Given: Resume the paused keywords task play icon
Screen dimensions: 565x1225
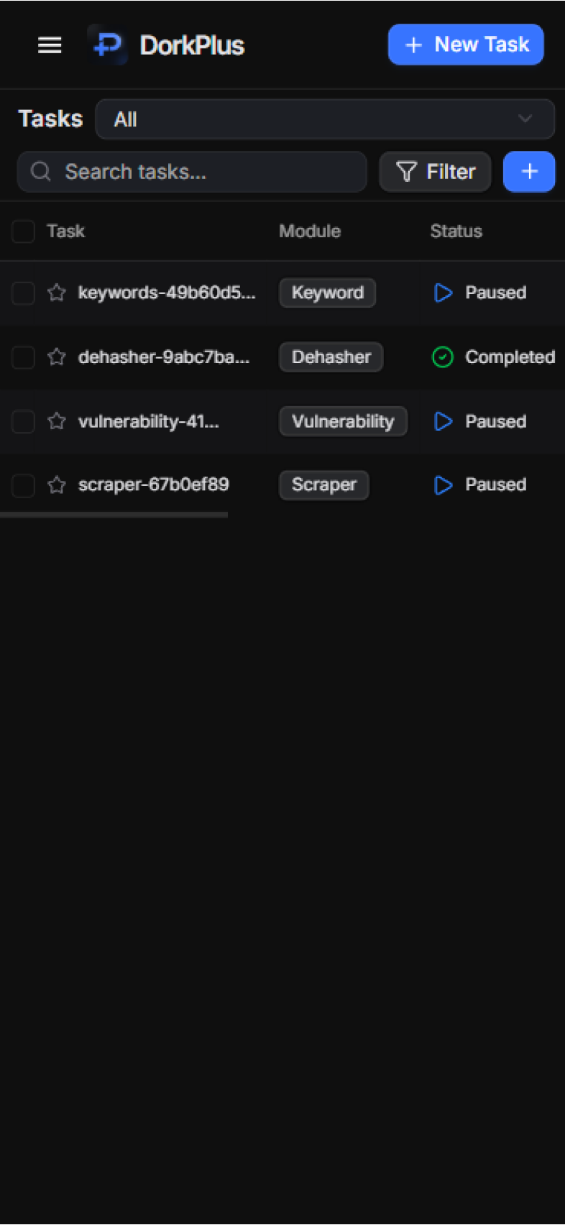Looking at the screenshot, I should [x=444, y=293].
